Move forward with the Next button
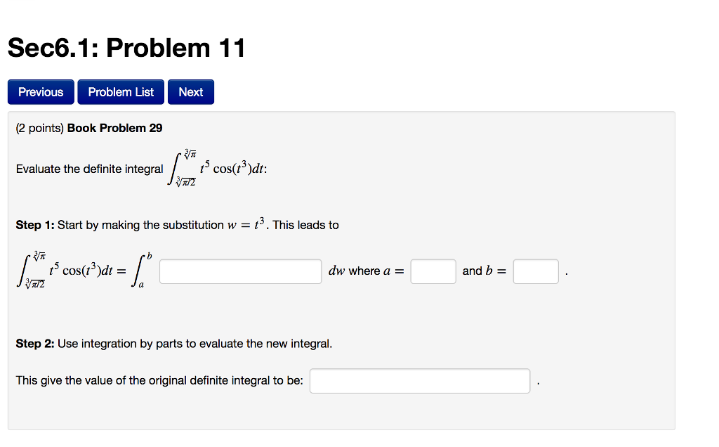 (190, 91)
